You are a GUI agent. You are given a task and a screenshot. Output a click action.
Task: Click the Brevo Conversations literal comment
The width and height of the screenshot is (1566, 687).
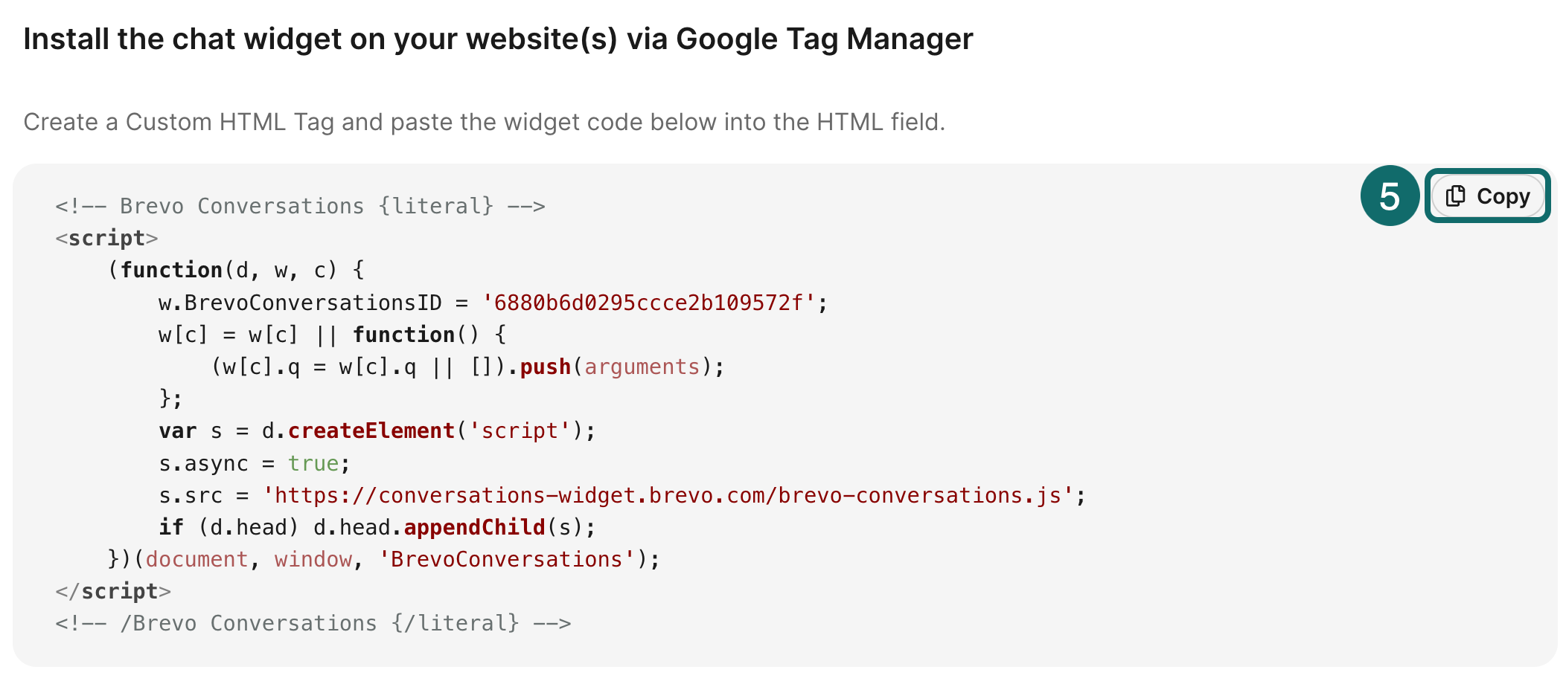point(301,206)
